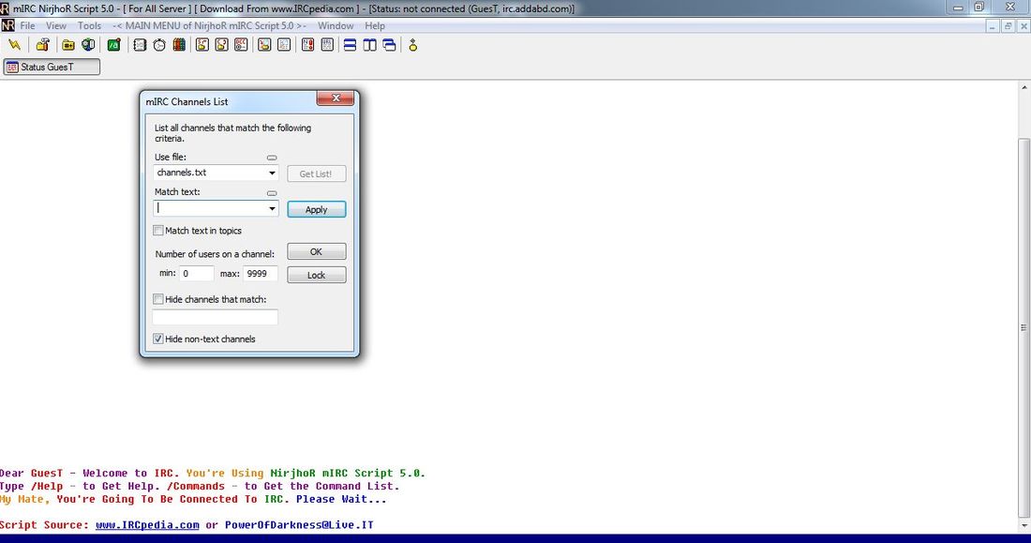This screenshot has width=1031, height=543.
Task: Open the Channels list globe icon
Action: pyautogui.click(x=88, y=45)
